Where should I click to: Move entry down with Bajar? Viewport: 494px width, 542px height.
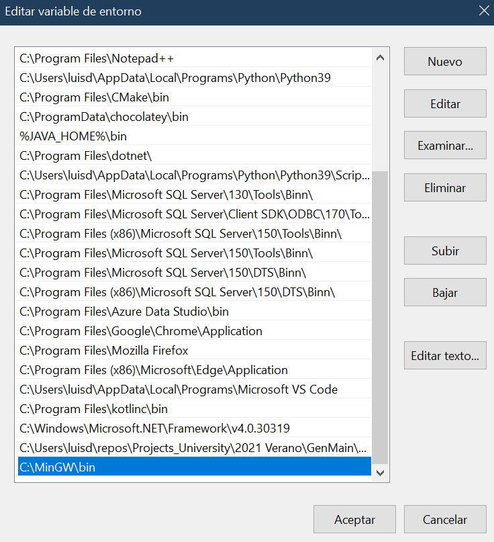[x=445, y=292]
